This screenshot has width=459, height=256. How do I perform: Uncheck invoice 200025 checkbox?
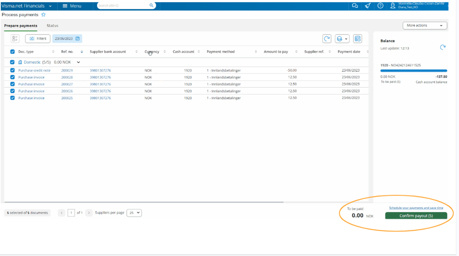[x=12, y=98]
